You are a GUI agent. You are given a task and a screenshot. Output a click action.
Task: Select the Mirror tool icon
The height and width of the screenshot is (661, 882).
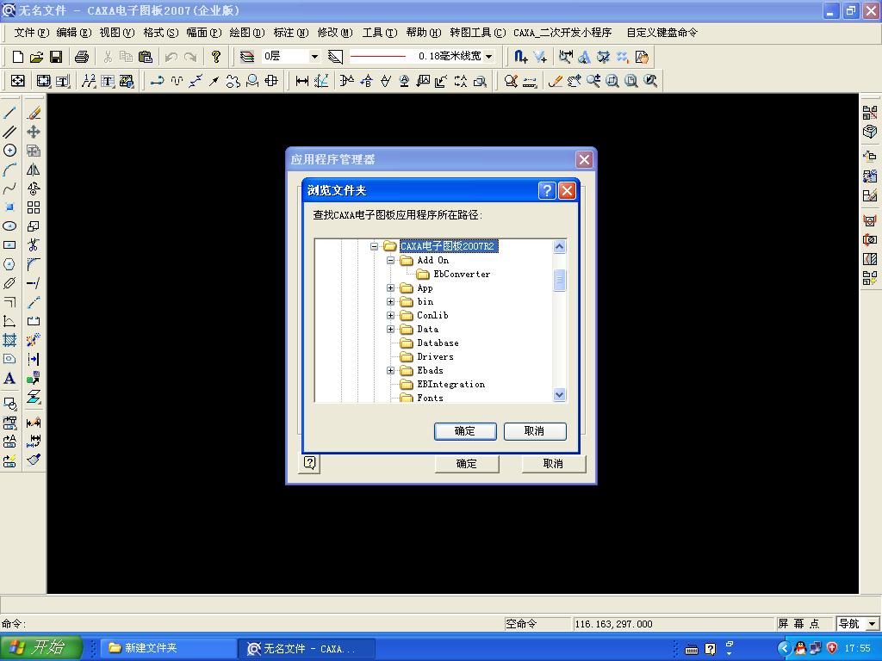[34, 170]
